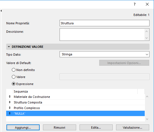Click the Descrizione scroll down arrow

click(x=147, y=38)
